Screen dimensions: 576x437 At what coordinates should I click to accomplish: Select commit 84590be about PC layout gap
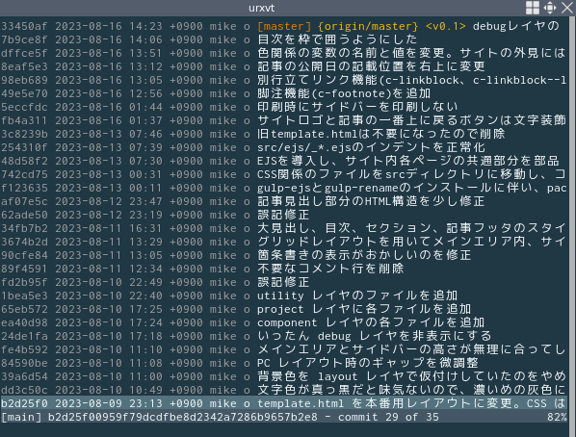click(284, 363)
